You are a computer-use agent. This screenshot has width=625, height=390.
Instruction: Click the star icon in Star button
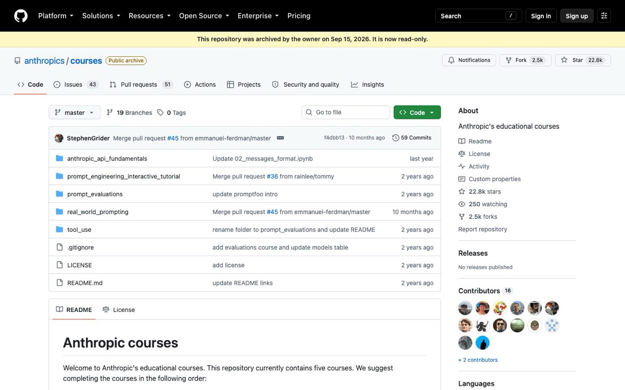click(564, 60)
